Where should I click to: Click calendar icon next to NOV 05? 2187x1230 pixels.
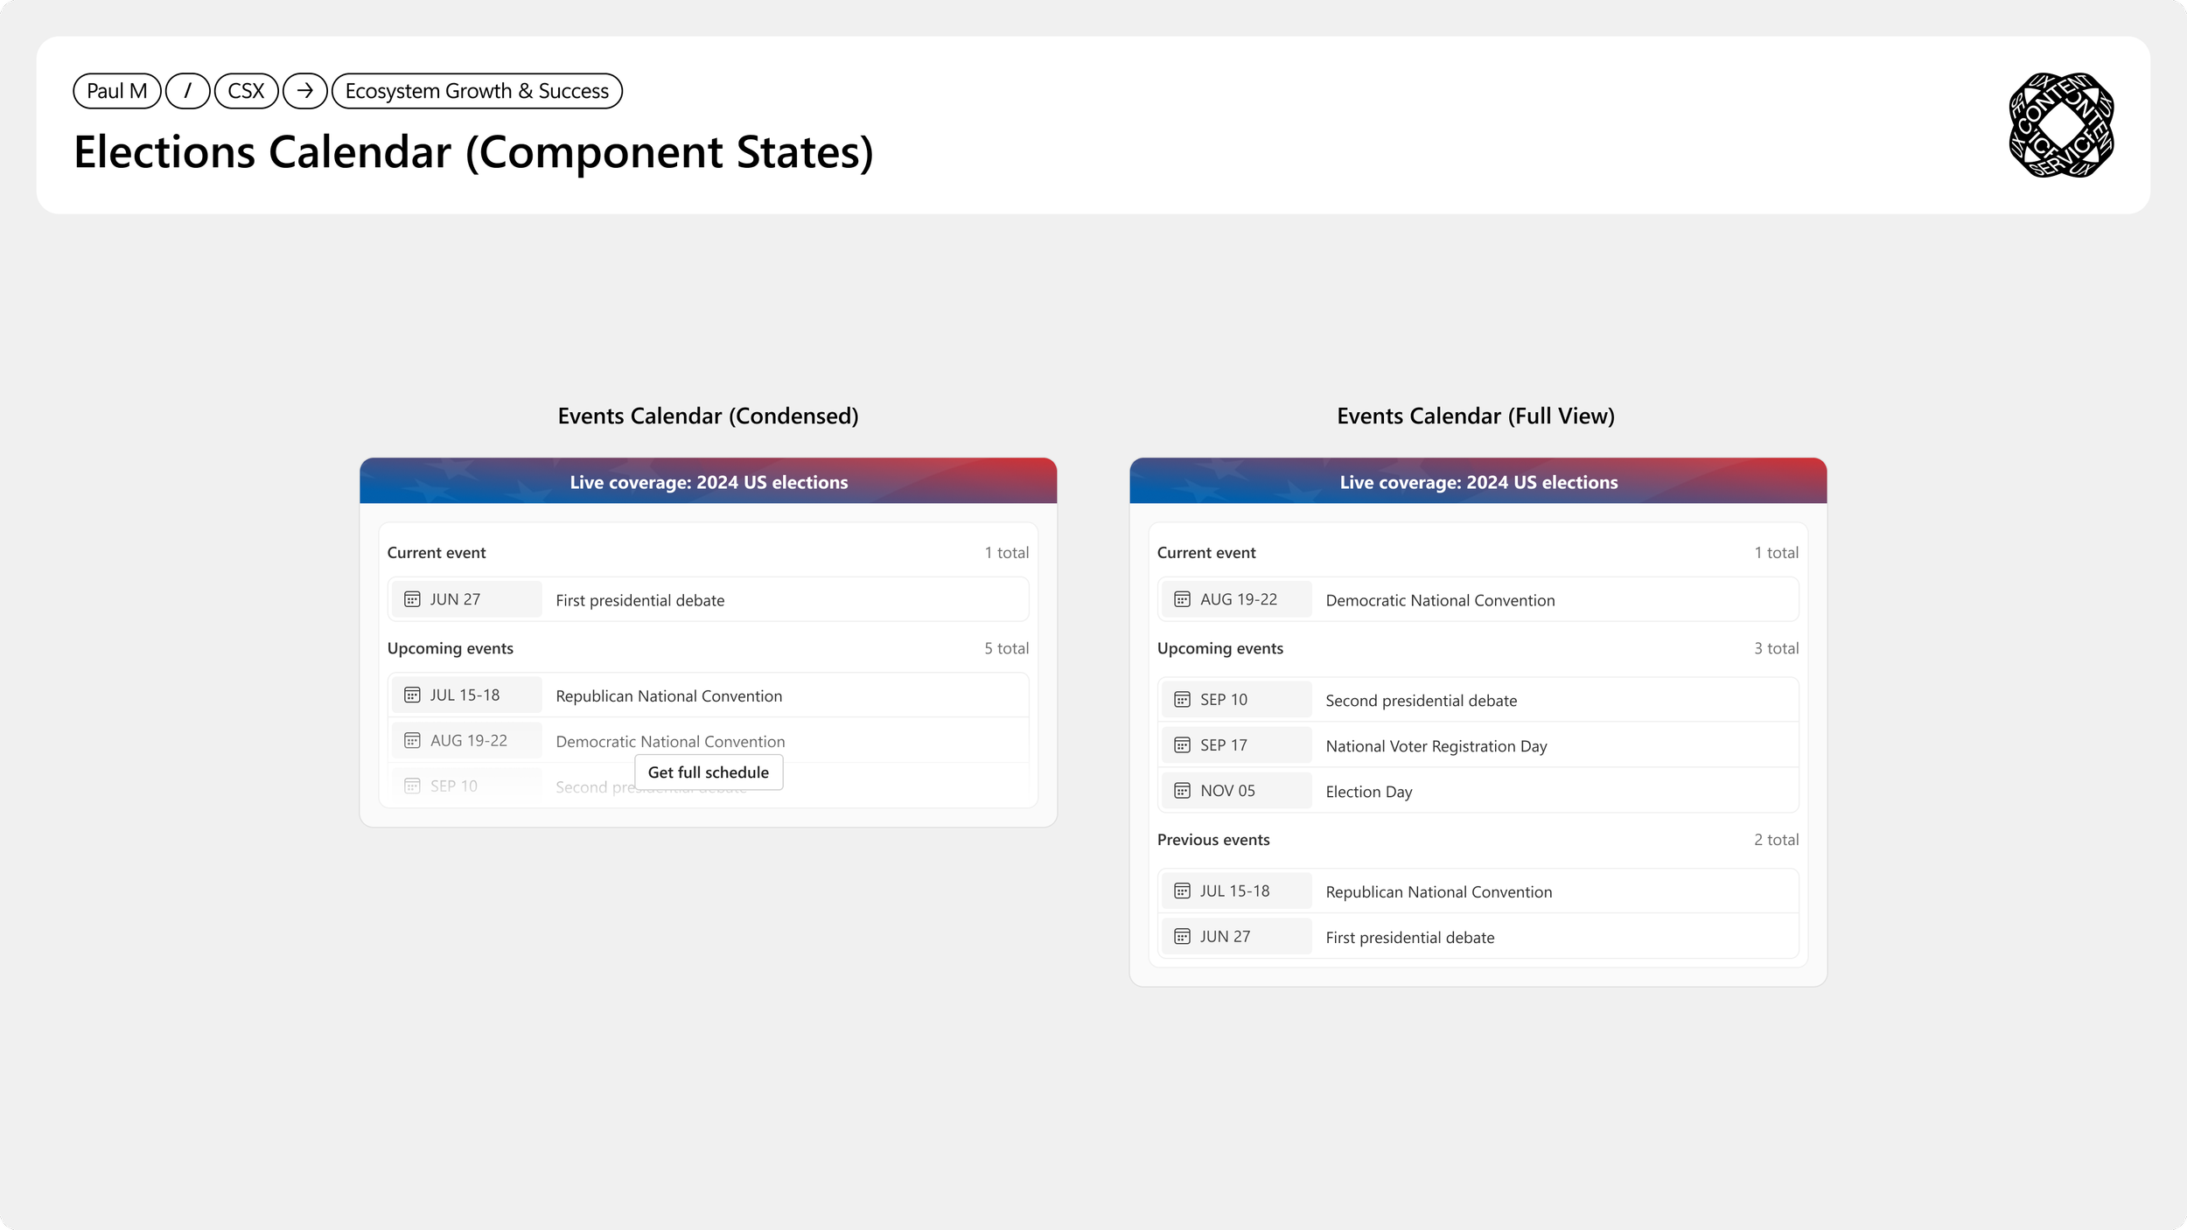click(x=1182, y=791)
